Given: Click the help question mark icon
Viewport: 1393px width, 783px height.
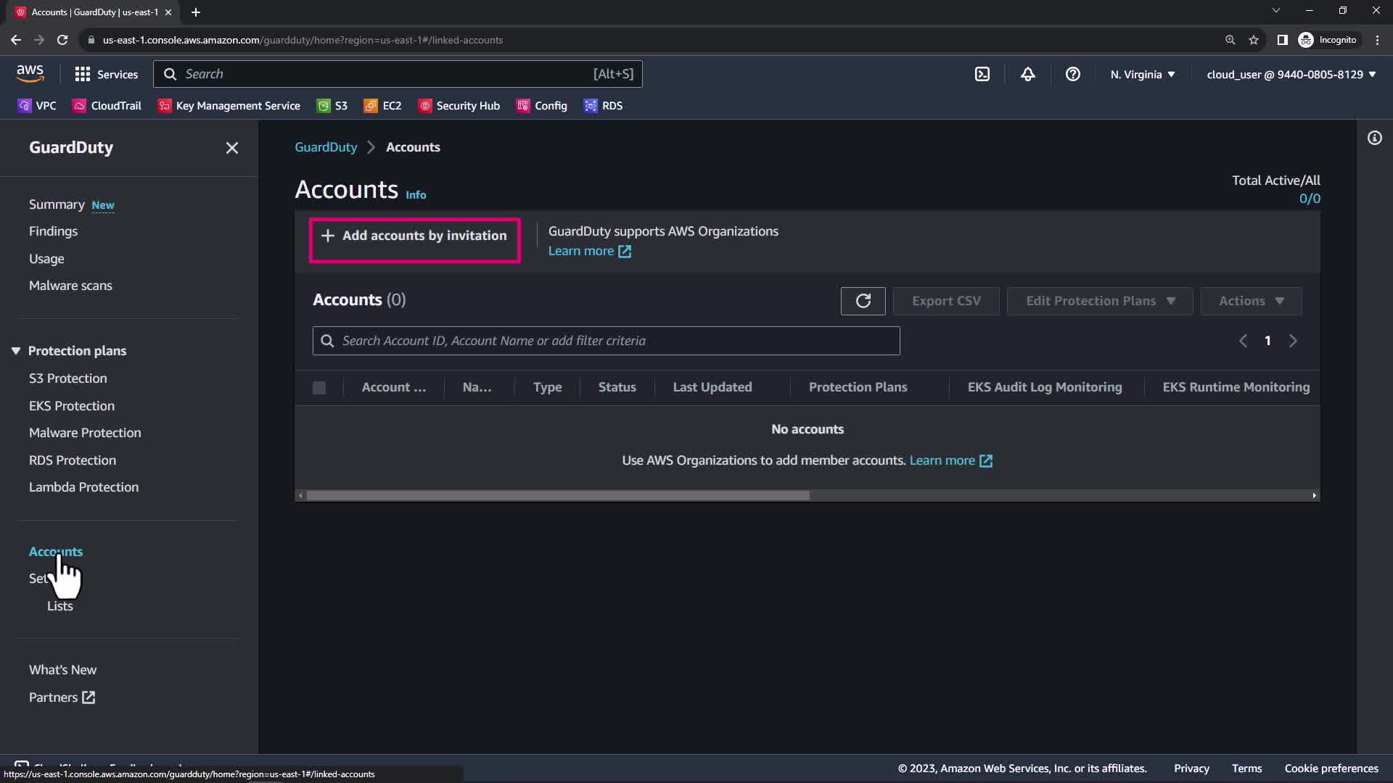Looking at the screenshot, I should click(1072, 74).
